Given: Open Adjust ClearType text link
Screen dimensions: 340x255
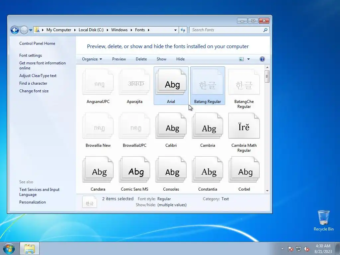Looking at the screenshot, I should click(38, 76).
